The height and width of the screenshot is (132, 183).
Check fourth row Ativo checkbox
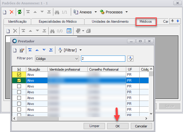pyautogui.click(x=19, y=92)
